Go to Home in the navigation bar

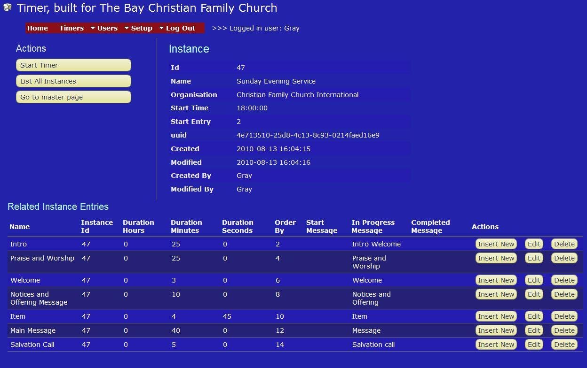[38, 28]
